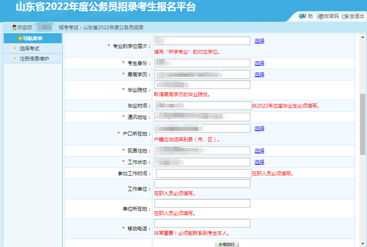Click the 移动电话 phone number field
Image resolution: width=367 pixels, height=247 pixels.
tap(202, 224)
